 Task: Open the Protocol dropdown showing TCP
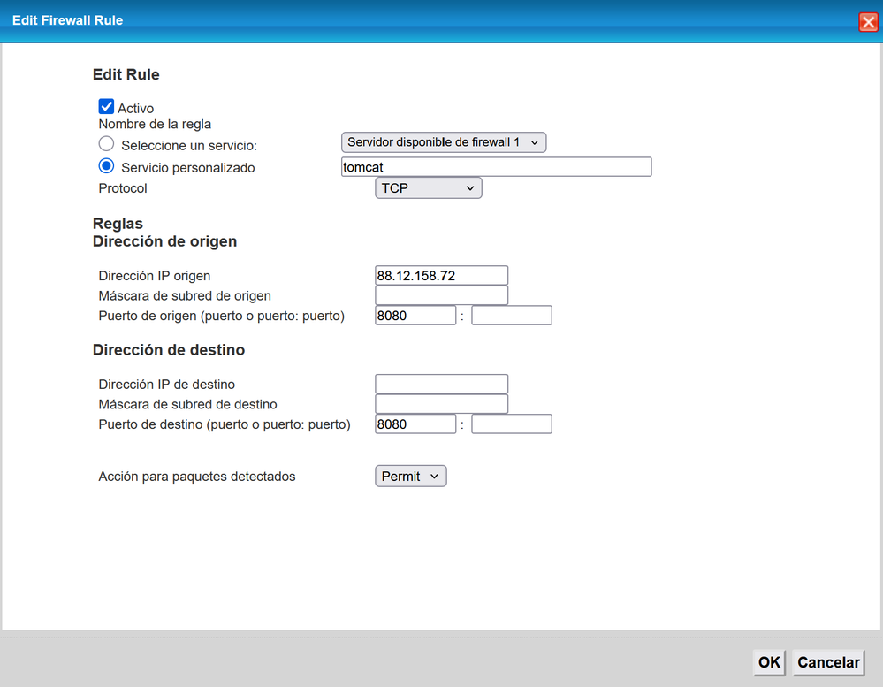coord(428,187)
